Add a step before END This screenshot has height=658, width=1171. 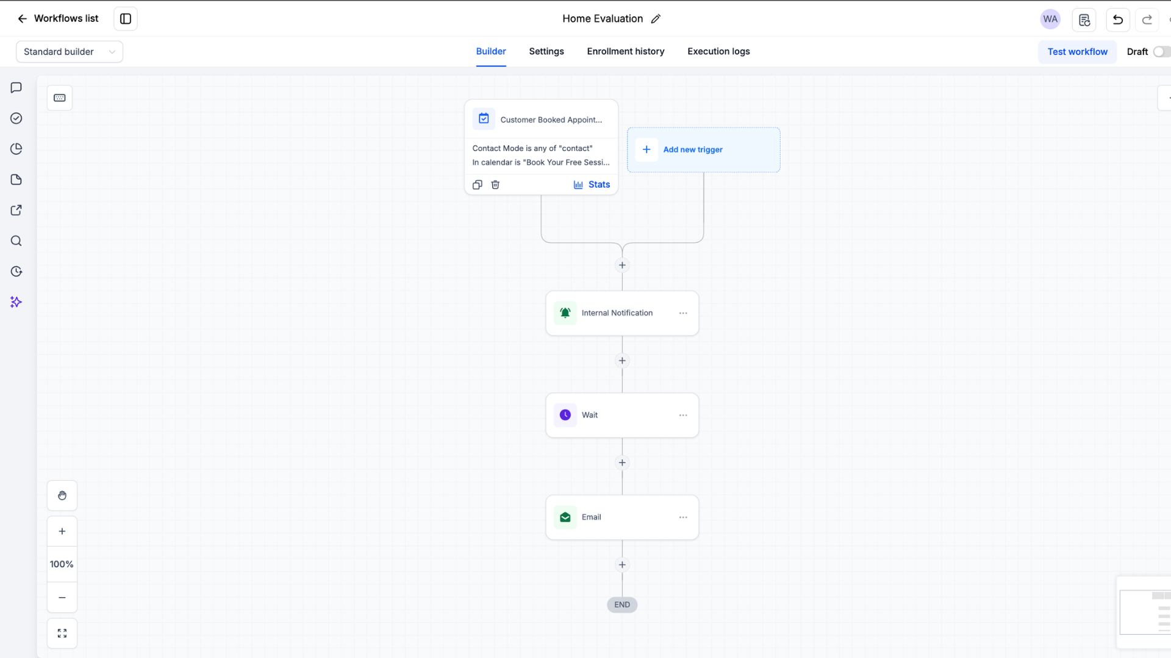(622, 565)
